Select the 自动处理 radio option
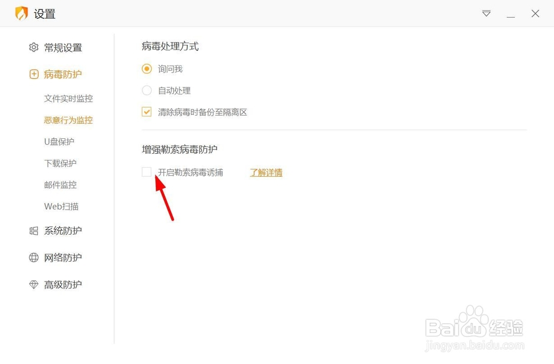This screenshot has height=364, width=554. click(147, 90)
